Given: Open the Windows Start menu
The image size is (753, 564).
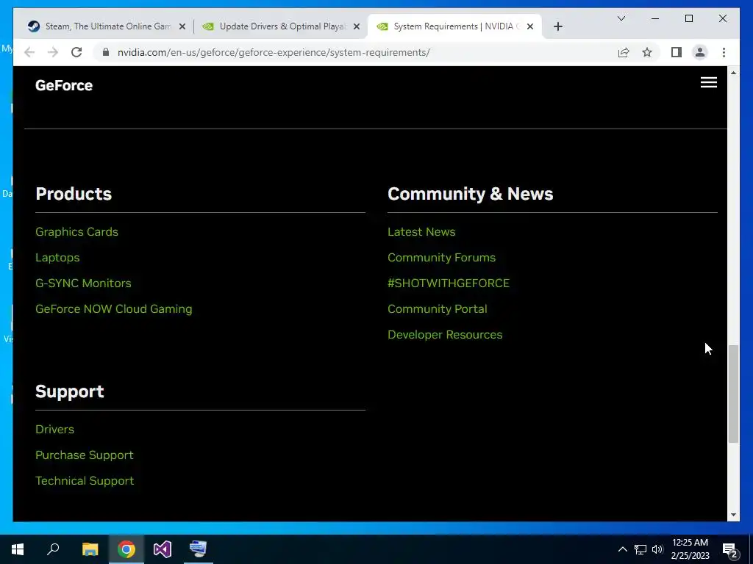Looking at the screenshot, I should pos(18,549).
